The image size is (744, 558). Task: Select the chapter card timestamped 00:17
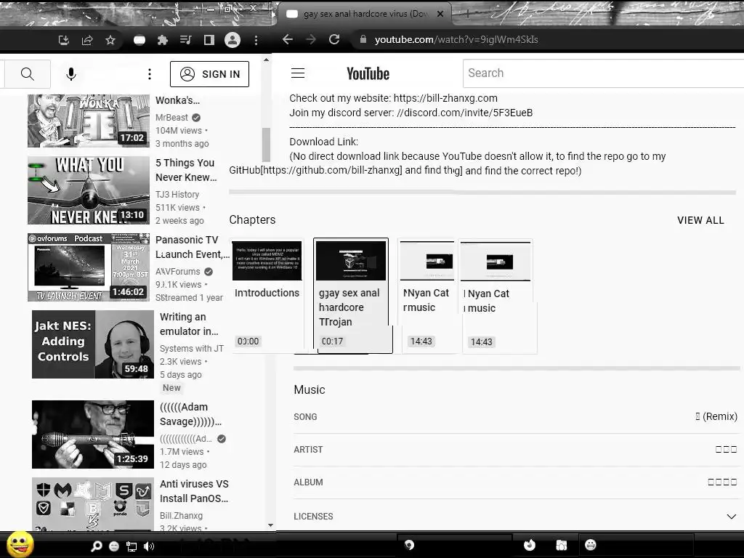pos(351,296)
